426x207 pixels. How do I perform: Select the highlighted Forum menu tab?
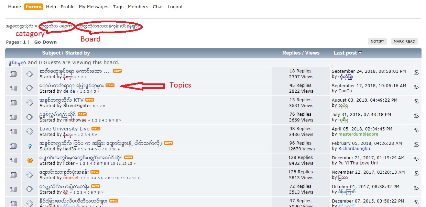click(x=34, y=7)
